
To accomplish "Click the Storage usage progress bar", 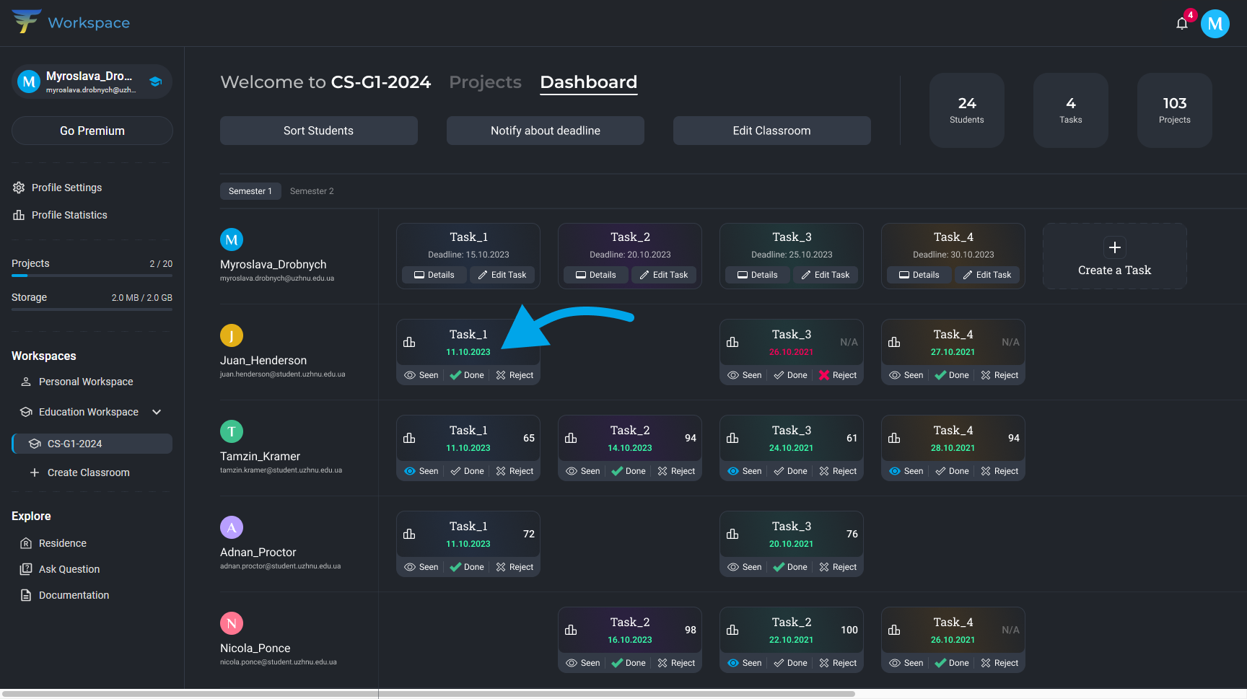I will 92,309.
